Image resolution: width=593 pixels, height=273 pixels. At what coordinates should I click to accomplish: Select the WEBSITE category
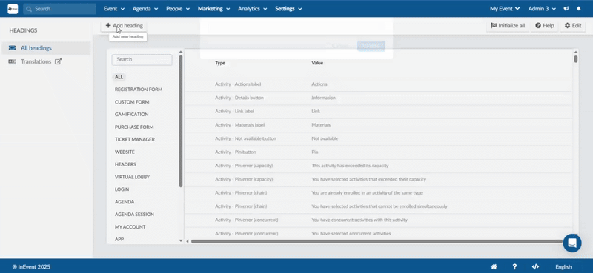pyautogui.click(x=125, y=152)
